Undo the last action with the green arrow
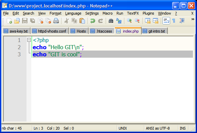The width and height of the screenshot is (197, 133). (93, 21)
